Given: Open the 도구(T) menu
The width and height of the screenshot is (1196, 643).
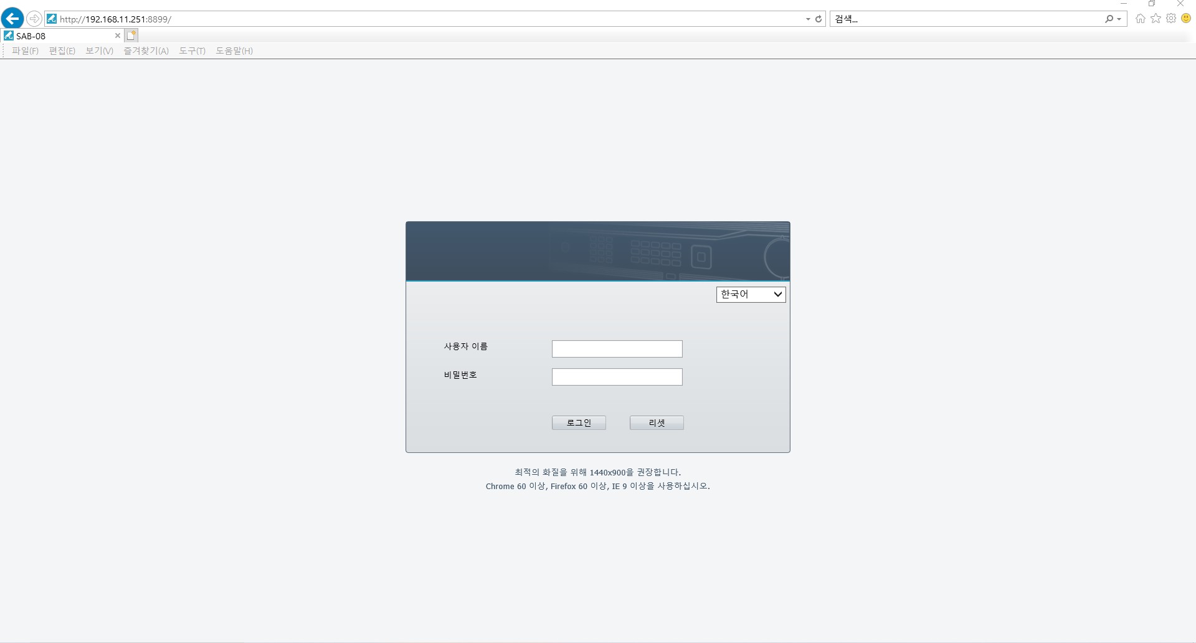Looking at the screenshot, I should 192,50.
